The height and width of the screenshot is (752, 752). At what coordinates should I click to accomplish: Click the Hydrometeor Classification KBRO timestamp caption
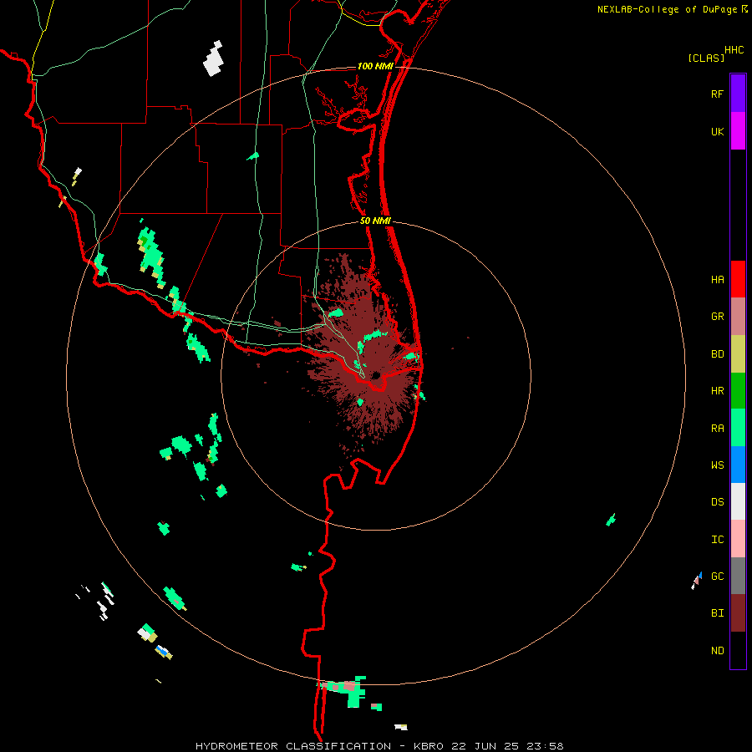[x=379, y=746]
